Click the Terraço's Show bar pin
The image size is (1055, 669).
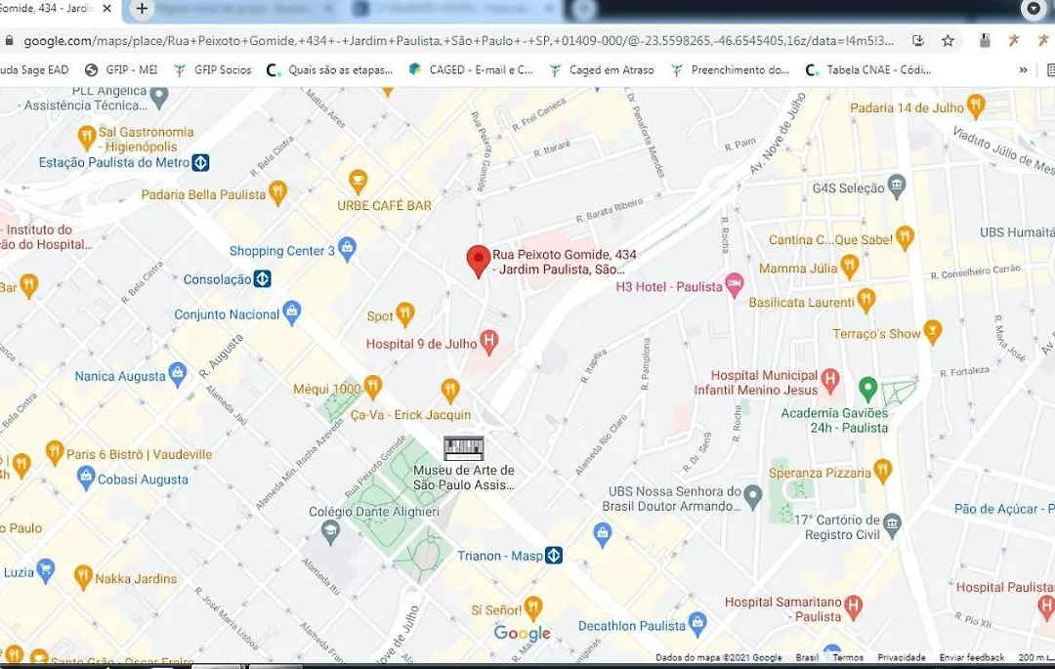[933, 331]
